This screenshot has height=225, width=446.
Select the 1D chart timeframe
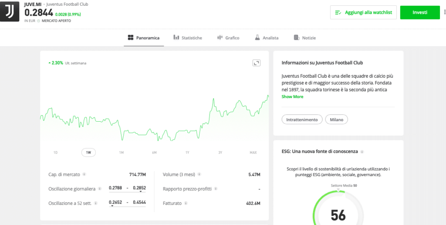(x=55, y=153)
